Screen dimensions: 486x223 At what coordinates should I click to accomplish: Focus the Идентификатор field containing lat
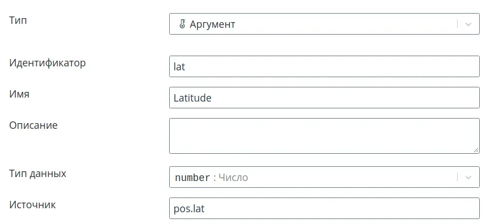click(x=324, y=66)
